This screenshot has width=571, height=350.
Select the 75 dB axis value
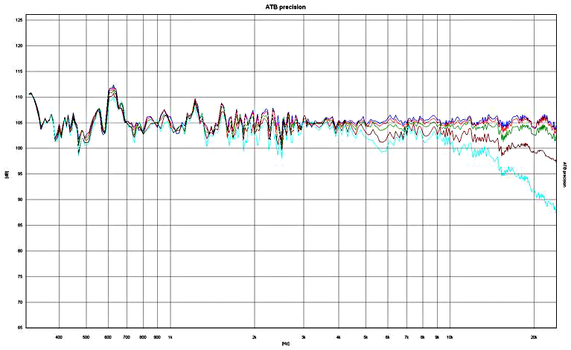[x=20, y=277]
